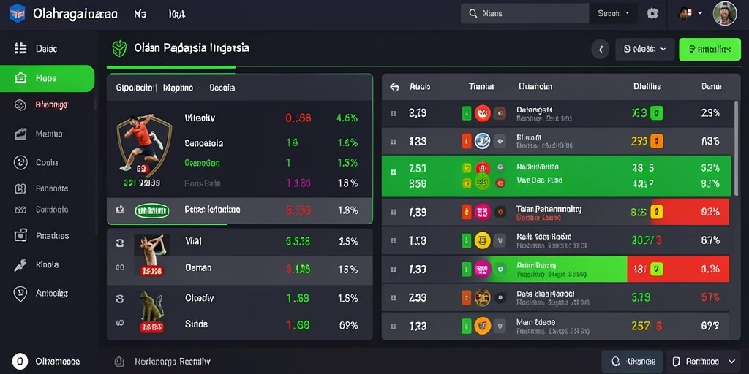
Task: Click the user avatar at top right
Action: (x=725, y=13)
